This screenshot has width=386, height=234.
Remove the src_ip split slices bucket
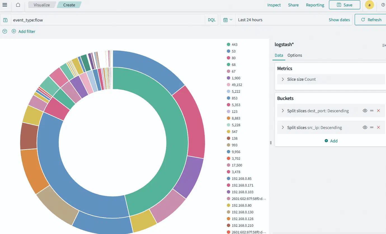(x=378, y=127)
